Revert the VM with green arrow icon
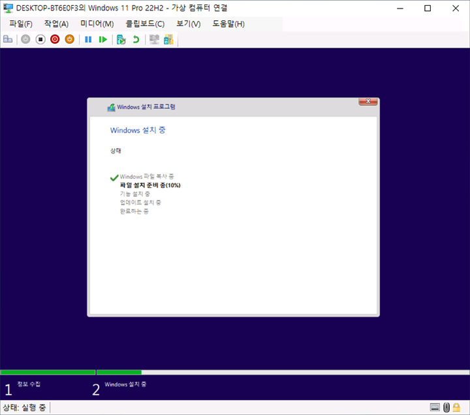This screenshot has width=470, height=415. [x=136, y=39]
